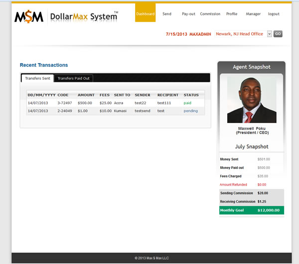Click the logout link
Screen dimensions: 299x264
tap(274, 14)
